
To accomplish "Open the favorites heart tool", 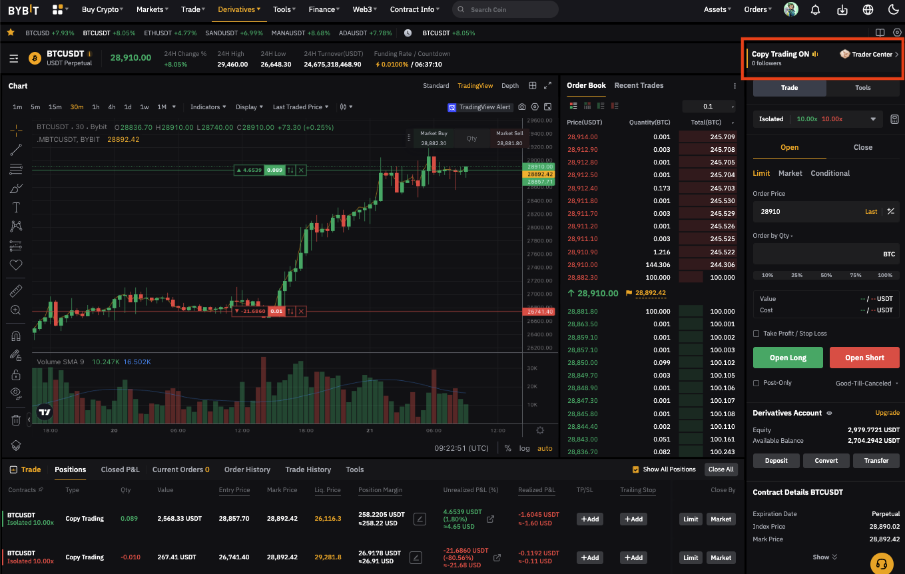I will coord(16,265).
